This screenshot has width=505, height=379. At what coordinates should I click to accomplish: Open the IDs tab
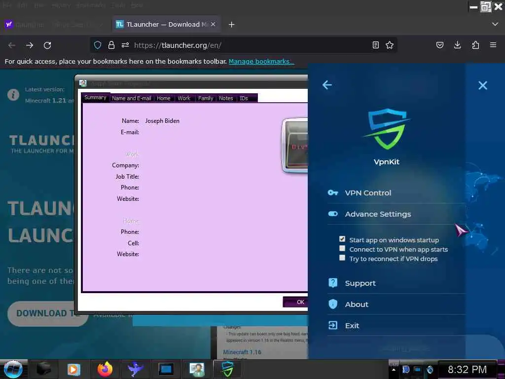[x=244, y=98]
